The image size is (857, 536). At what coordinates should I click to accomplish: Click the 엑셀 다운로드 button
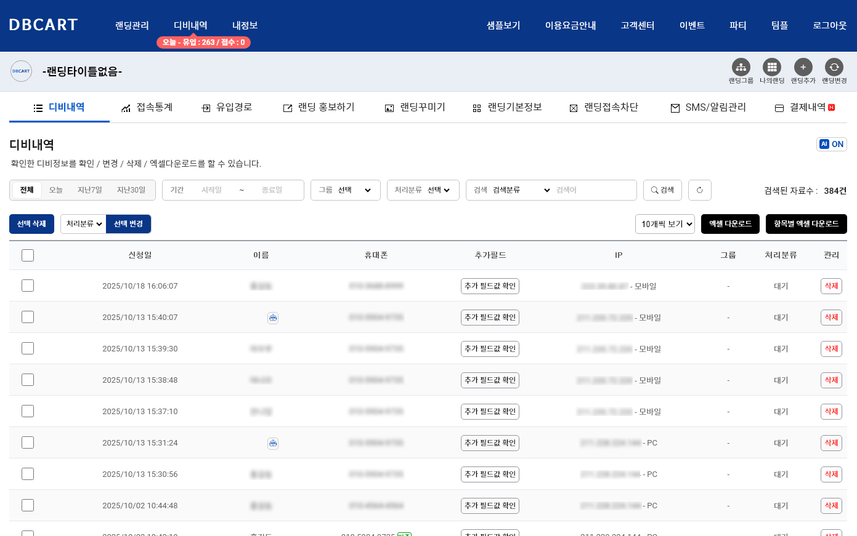pyautogui.click(x=730, y=224)
